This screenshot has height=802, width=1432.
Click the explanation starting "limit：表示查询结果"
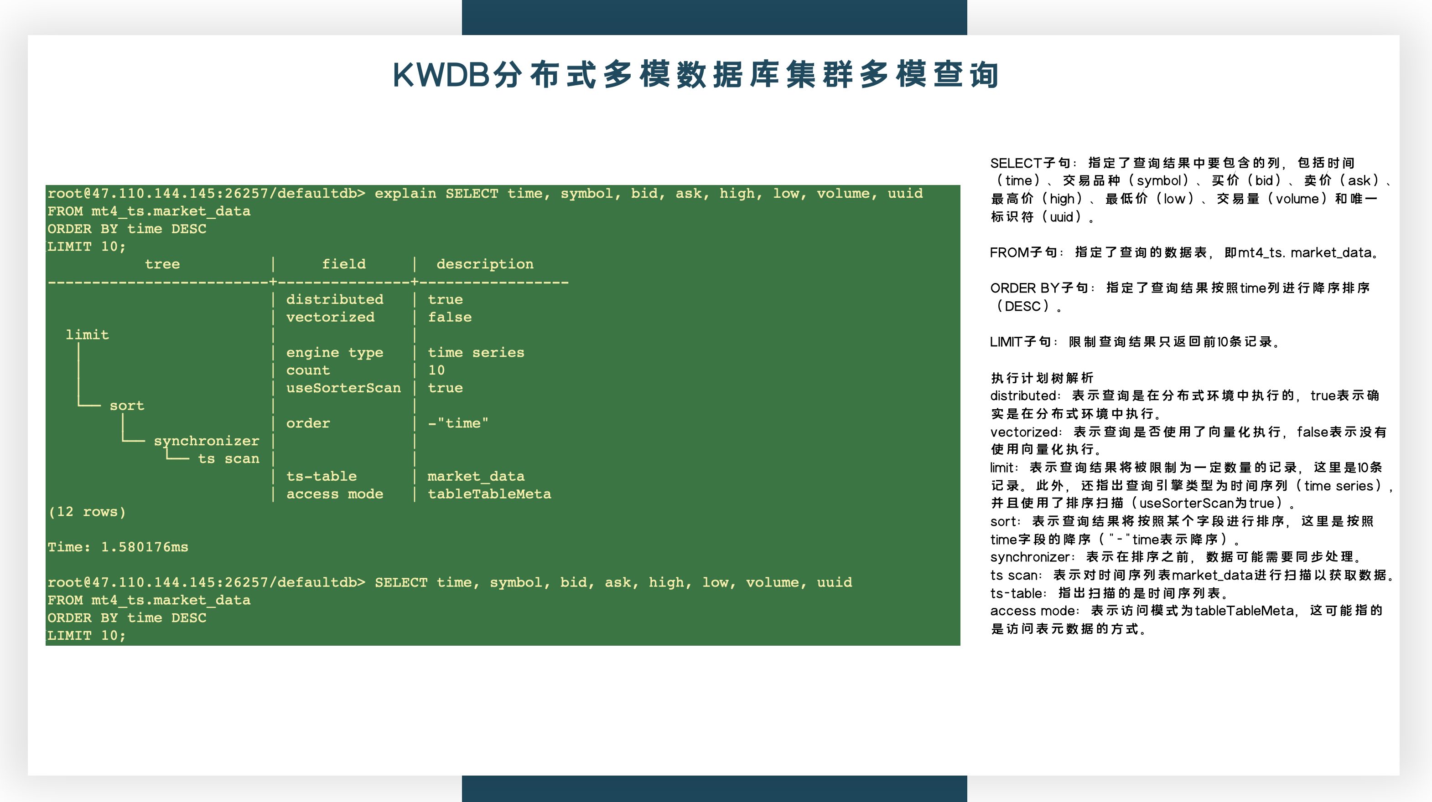tap(1191, 485)
